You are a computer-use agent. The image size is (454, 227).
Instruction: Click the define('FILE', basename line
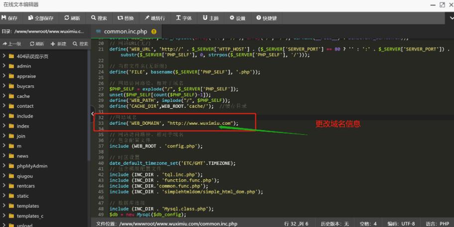pyautogui.click(x=185, y=72)
